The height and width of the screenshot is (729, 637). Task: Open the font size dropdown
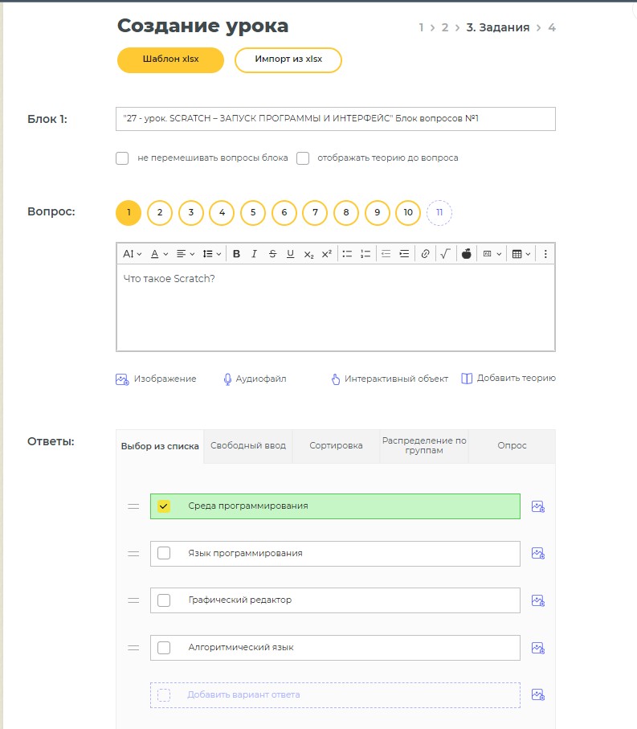(132, 254)
